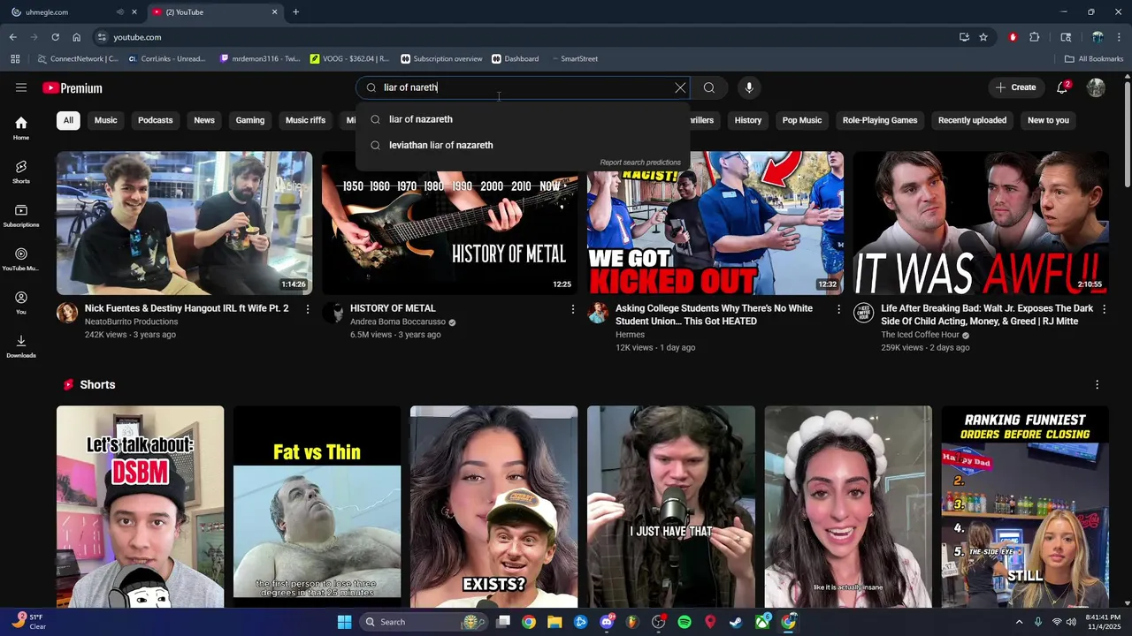
Task: Choose the 'leviathan liar of nazareth' suggestion
Action: [x=523, y=145]
